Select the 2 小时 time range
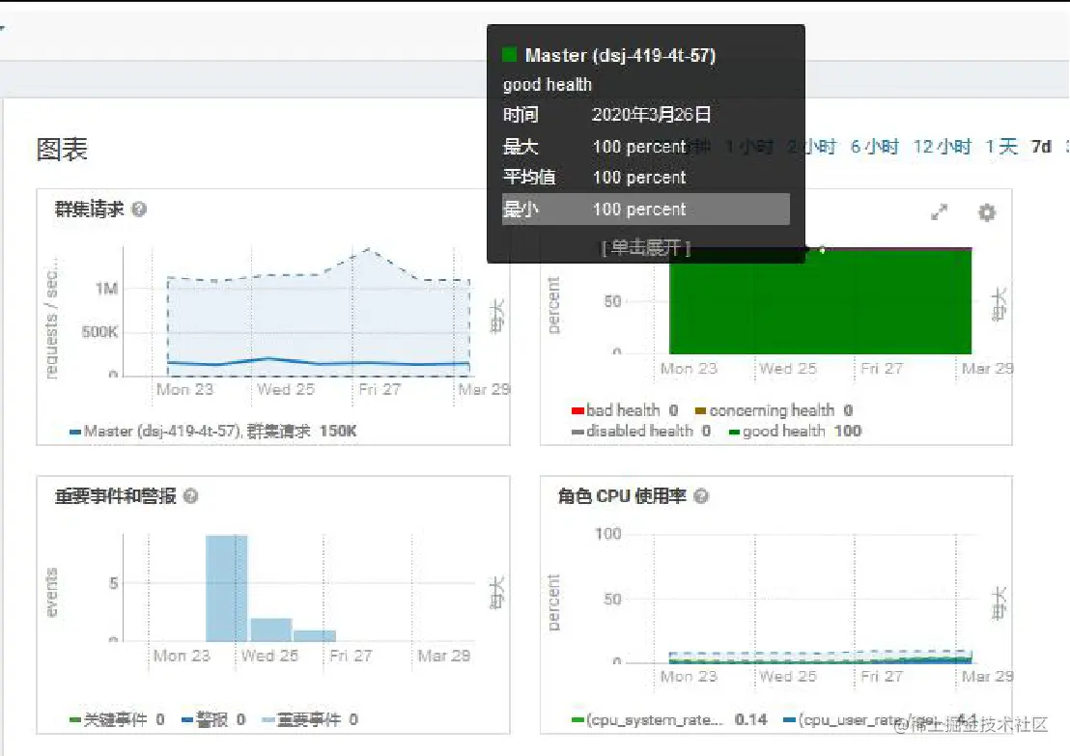 click(x=812, y=147)
